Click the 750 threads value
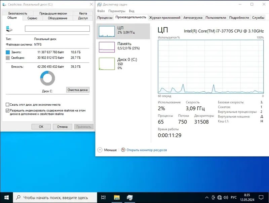Image resolution: width=269 pixels, height=203 pixels. (182, 122)
